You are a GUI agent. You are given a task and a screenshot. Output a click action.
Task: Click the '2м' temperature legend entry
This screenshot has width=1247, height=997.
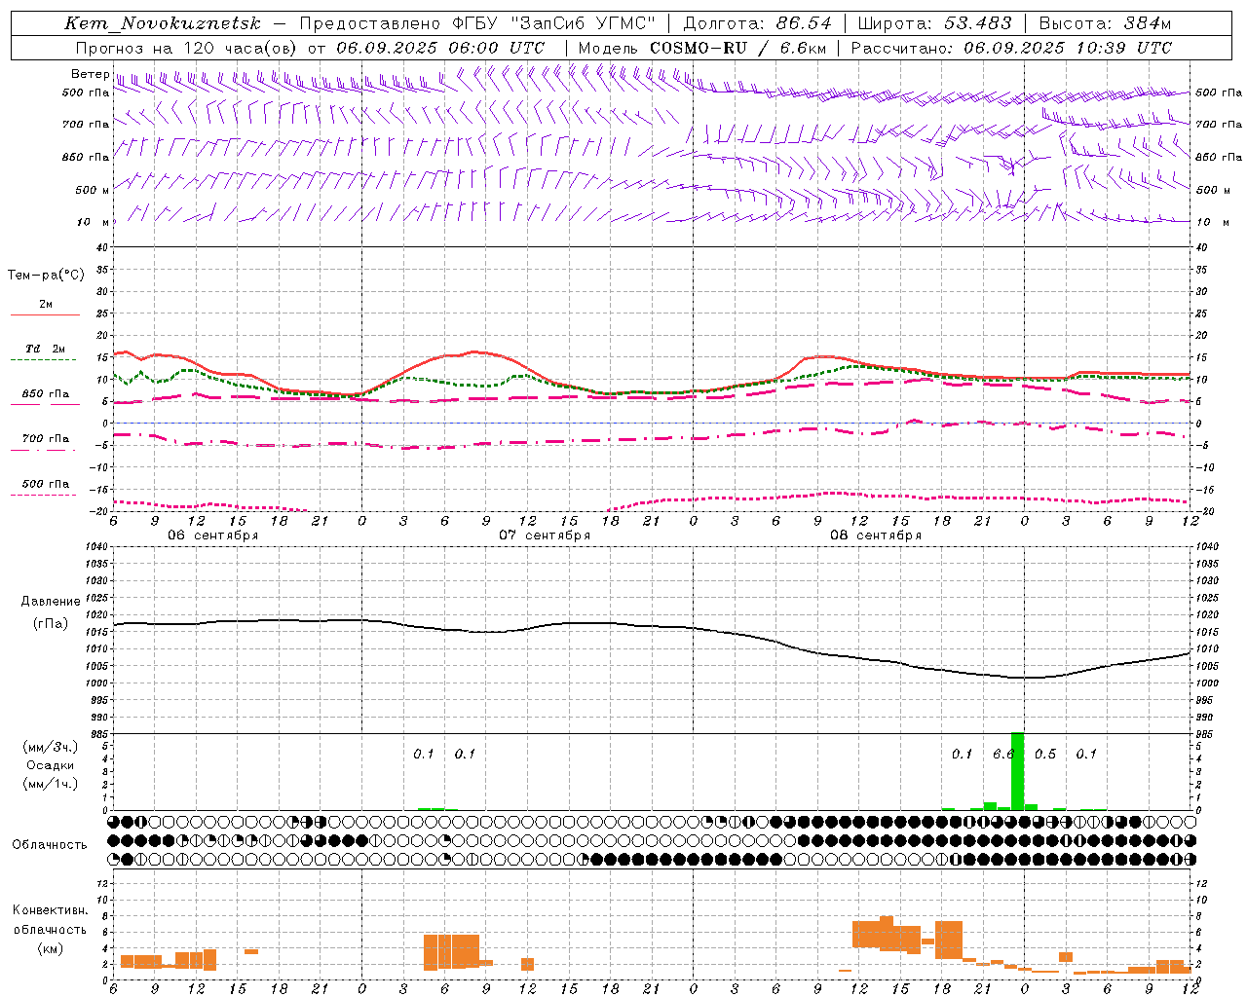pos(46,305)
